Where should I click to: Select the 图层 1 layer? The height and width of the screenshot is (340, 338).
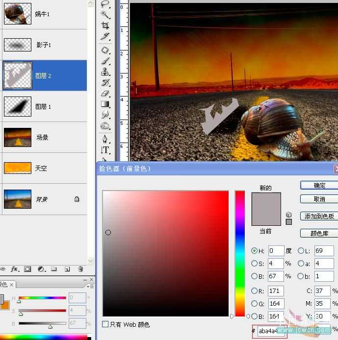point(45,106)
